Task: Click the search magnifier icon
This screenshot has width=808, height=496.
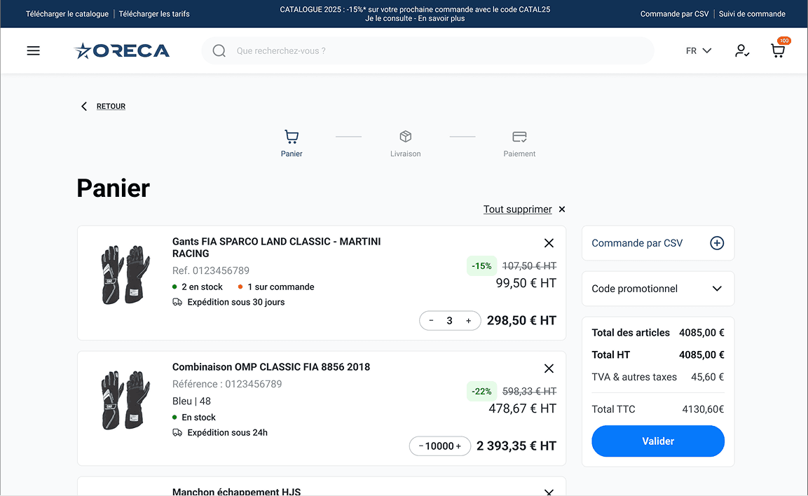Action: click(219, 50)
